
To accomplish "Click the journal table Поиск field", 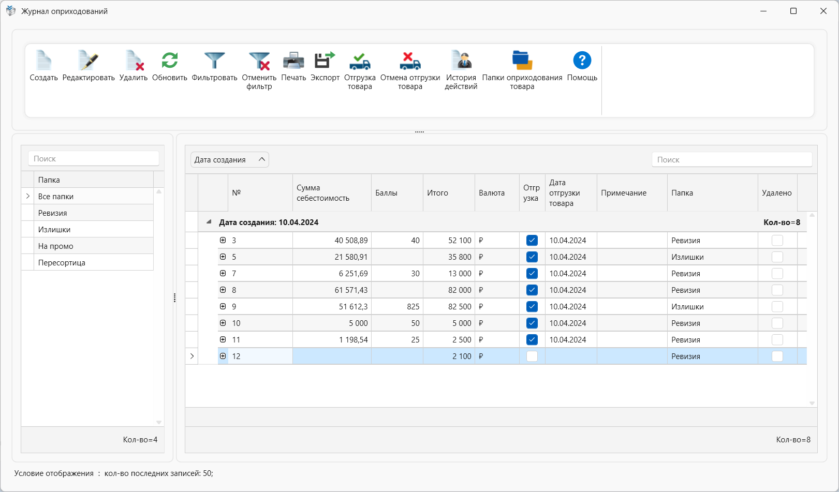I will coord(732,159).
